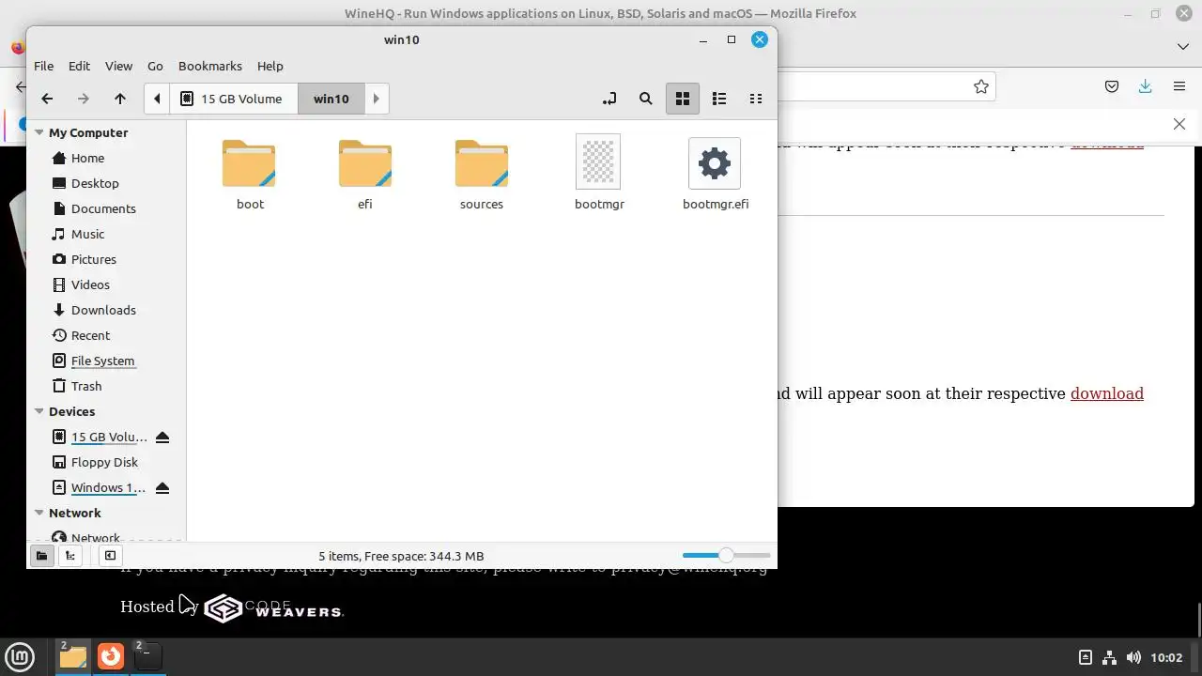Go up to the parent folder
The width and height of the screenshot is (1202, 676).
[x=120, y=99]
